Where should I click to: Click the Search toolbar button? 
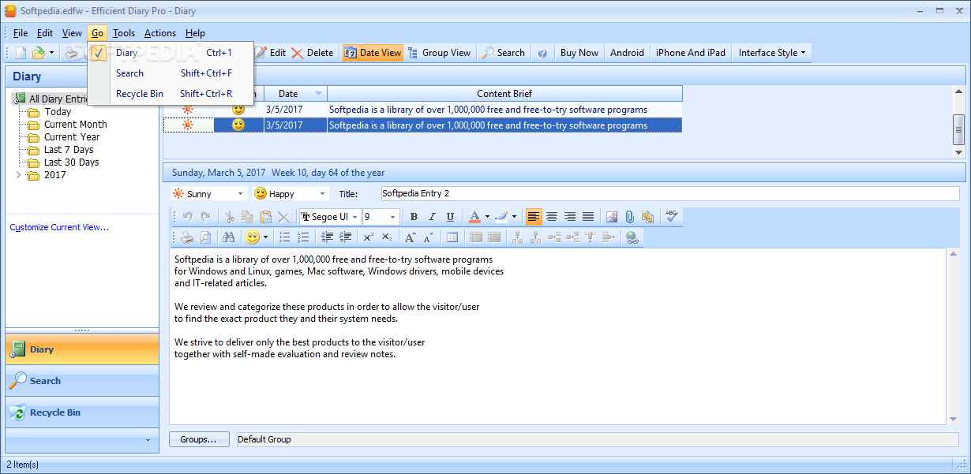coord(504,53)
